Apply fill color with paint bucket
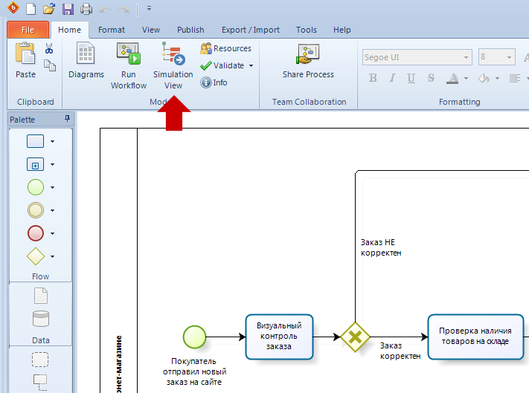 tap(484, 78)
